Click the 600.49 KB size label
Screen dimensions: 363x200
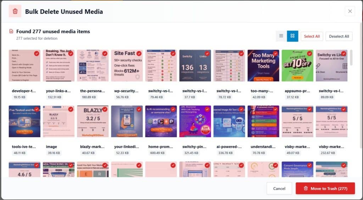click(x=157, y=153)
